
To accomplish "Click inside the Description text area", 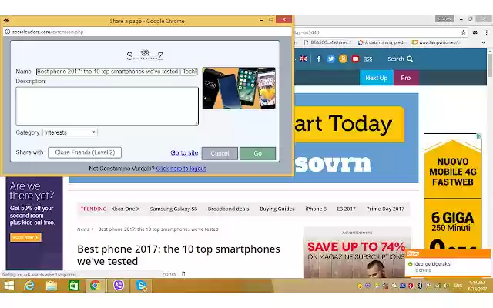I will pos(107,106).
